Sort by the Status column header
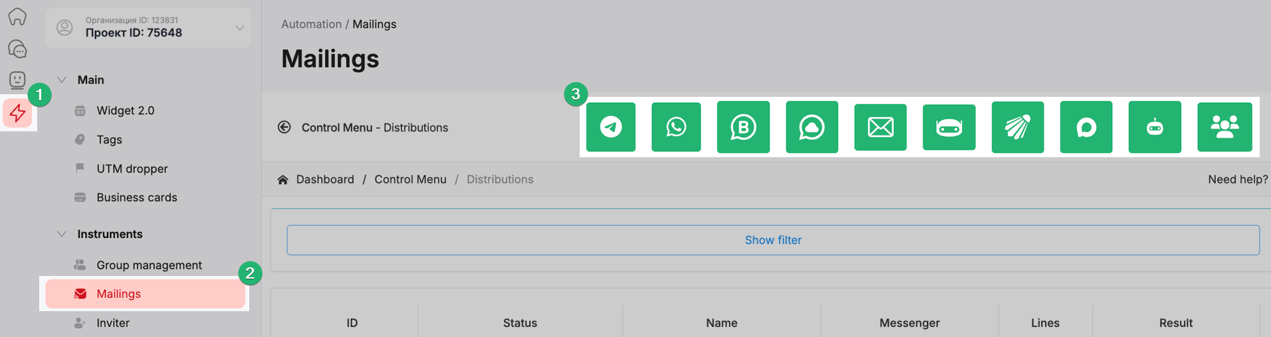 tap(520, 323)
